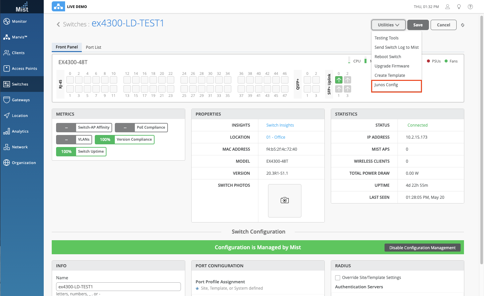Open the Marvis section
The image size is (484, 296).
(x=22, y=37)
